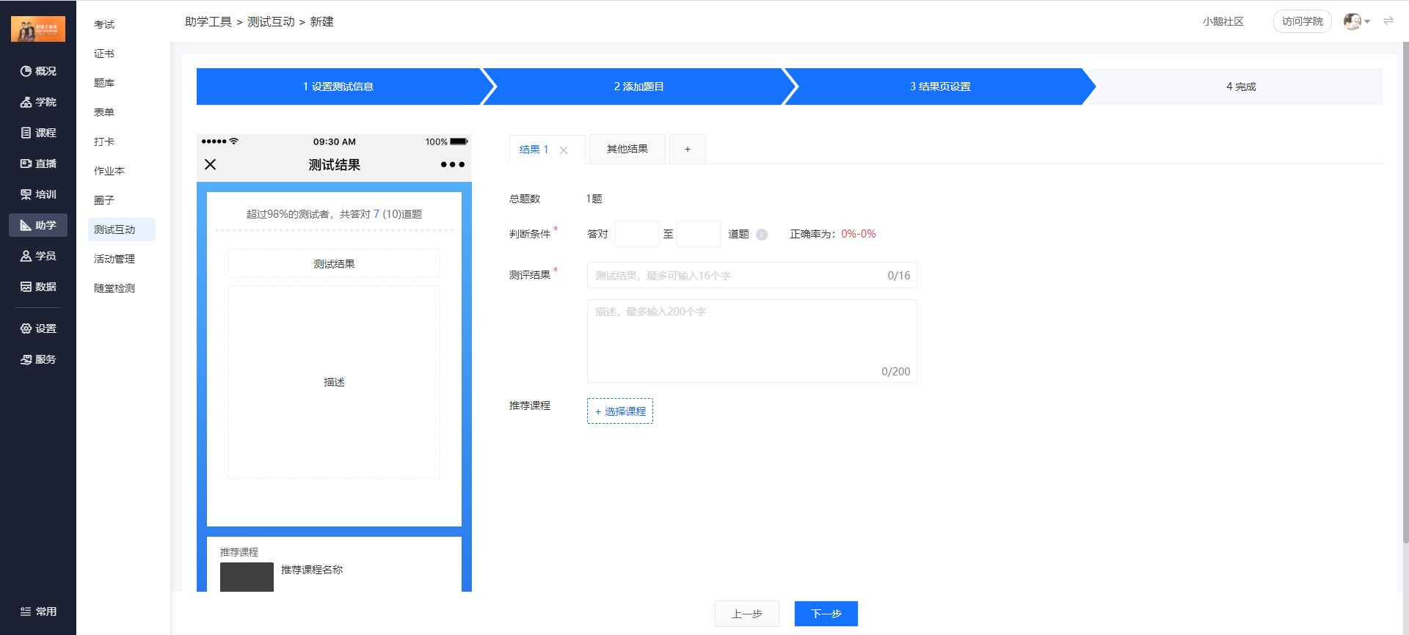Click the X close icon in phone preview

211,164
